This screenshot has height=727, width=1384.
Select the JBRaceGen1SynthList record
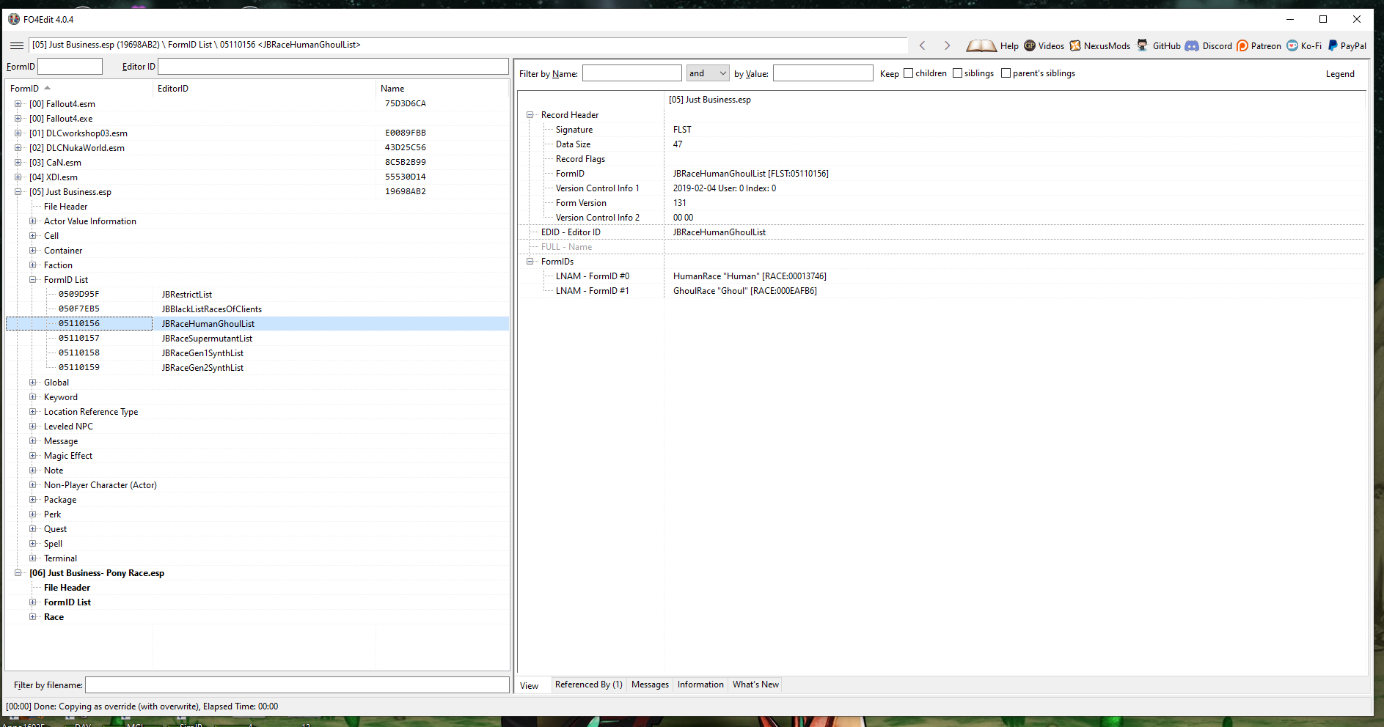(x=202, y=353)
